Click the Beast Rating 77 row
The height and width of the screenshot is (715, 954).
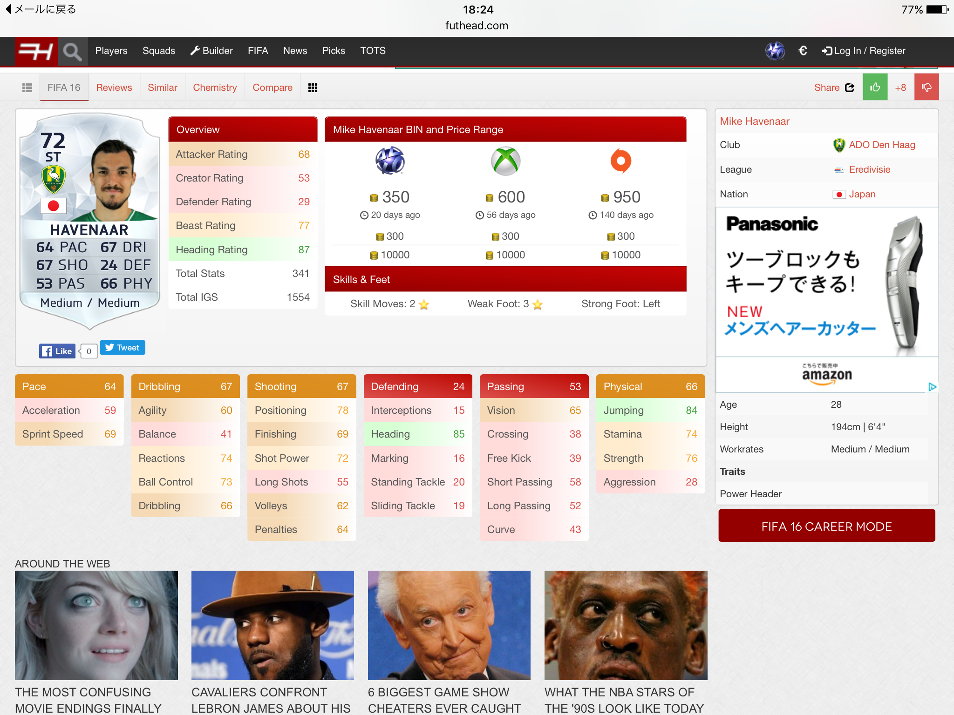[243, 225]
